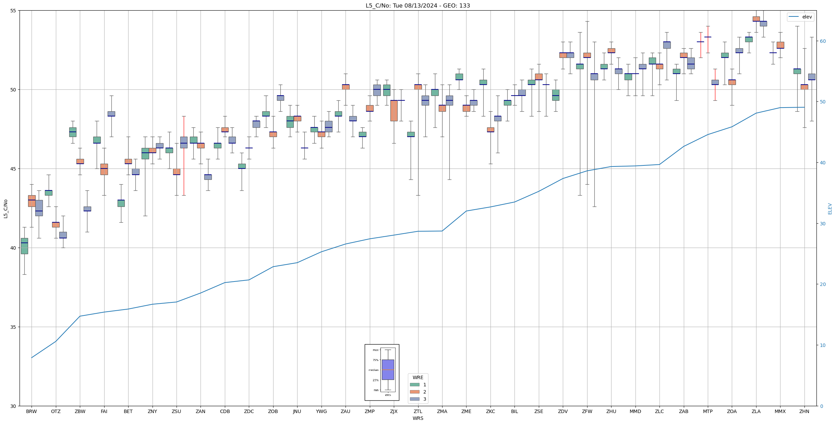Click the green box above BRW
Screen dimensions: 836x424
tap(24, 246)
